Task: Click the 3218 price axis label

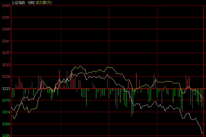Action: pyautogui.click(x=6, y=100)
